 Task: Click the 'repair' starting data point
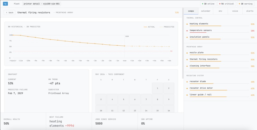pos(13,35)
